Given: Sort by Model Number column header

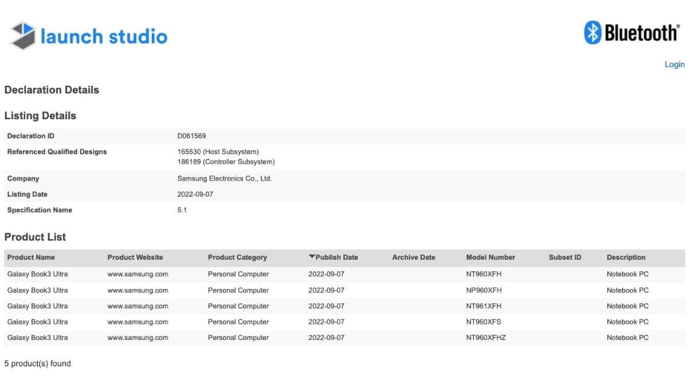Looking at the screenshot, I should click(490, 257).
